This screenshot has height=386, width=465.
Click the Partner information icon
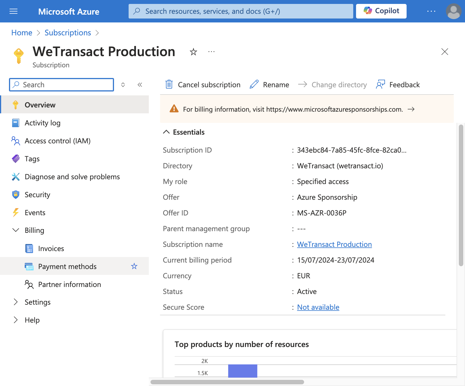click(29, 284)
